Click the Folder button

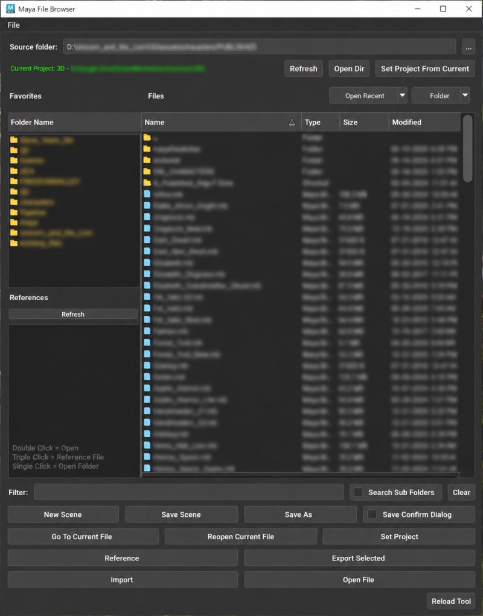436,96
